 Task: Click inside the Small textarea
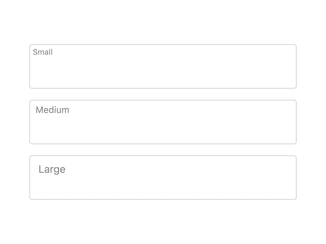[163, 66]
